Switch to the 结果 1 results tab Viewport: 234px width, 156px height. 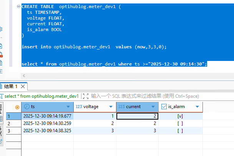coord(11,87)
